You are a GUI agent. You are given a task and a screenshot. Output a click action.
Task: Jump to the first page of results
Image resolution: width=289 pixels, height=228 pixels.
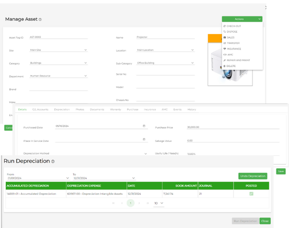[x=114, y=203]
